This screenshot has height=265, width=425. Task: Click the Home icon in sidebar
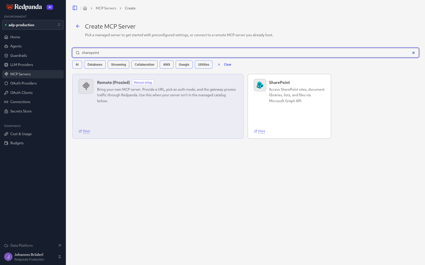point(6,37)
